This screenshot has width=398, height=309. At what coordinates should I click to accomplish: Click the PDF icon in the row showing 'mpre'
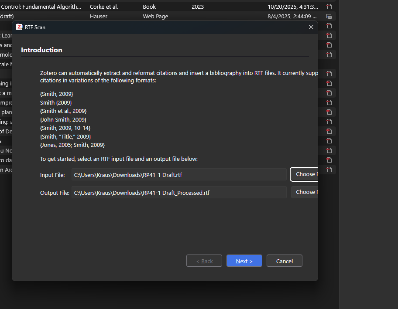[329, 103]
